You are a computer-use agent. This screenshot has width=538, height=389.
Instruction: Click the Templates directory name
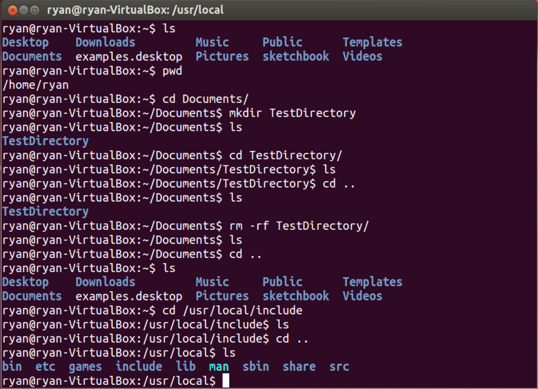tap(372, 42)
